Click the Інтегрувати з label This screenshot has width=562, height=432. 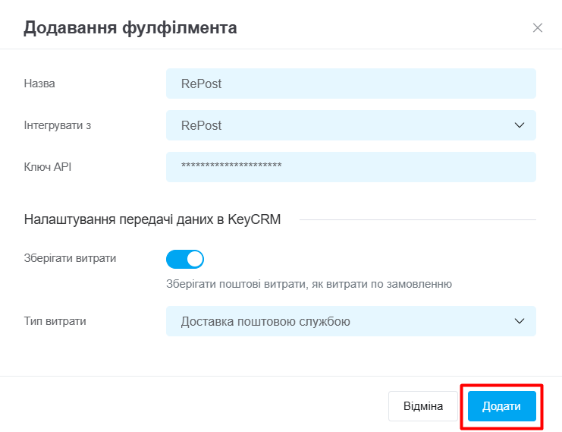pyautogui.click(x=58, y=125)
